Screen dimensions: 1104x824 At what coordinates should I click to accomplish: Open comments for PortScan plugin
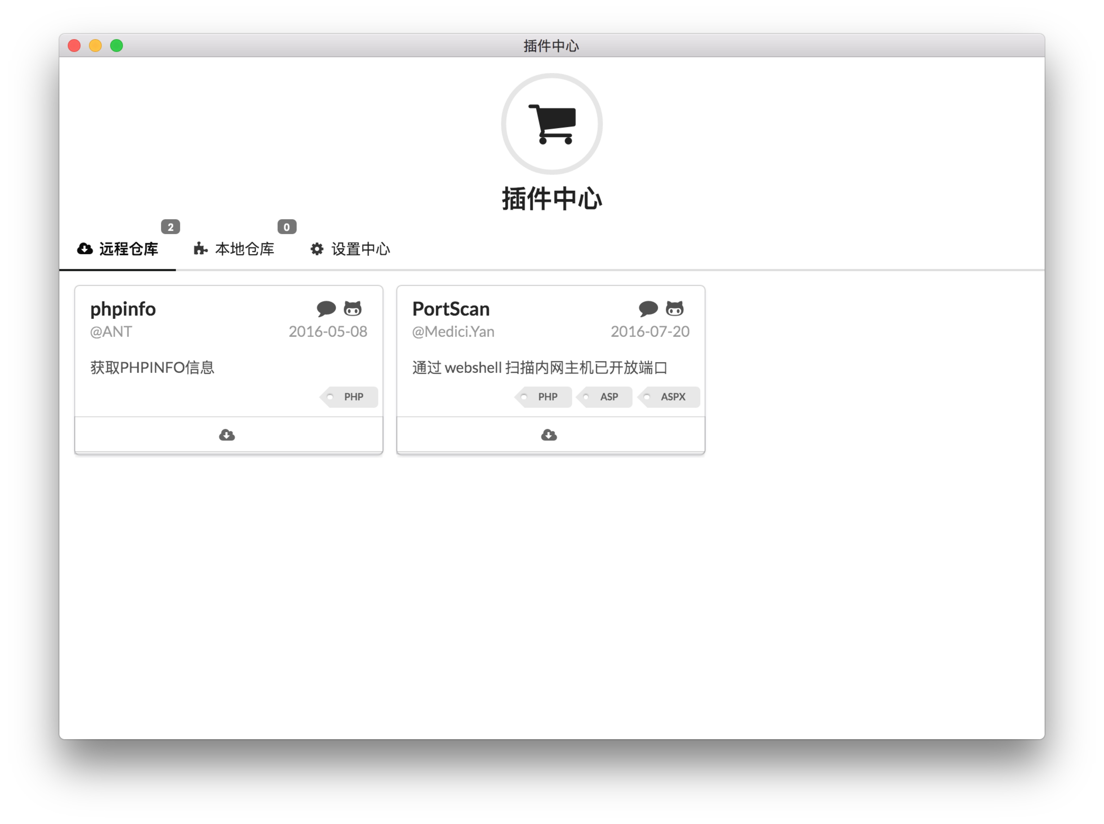(648, 308)
